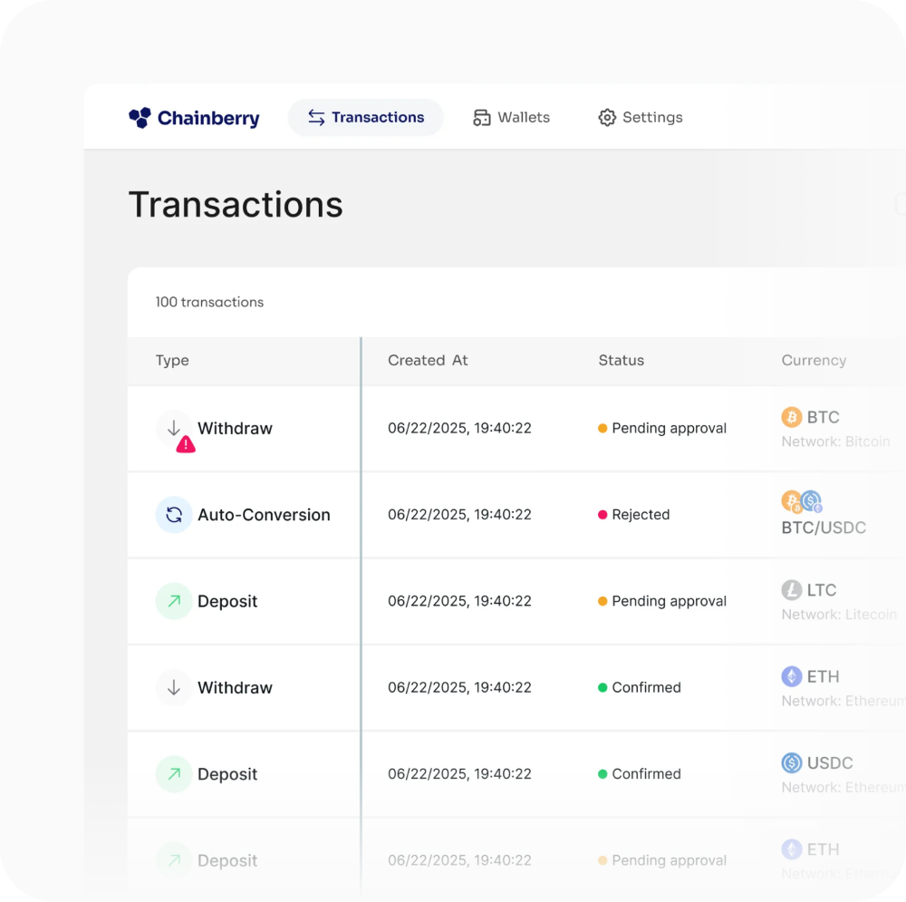Click the Status column header
The height and width of the screenshot is (902, 906).
click(x=621, y=361)
